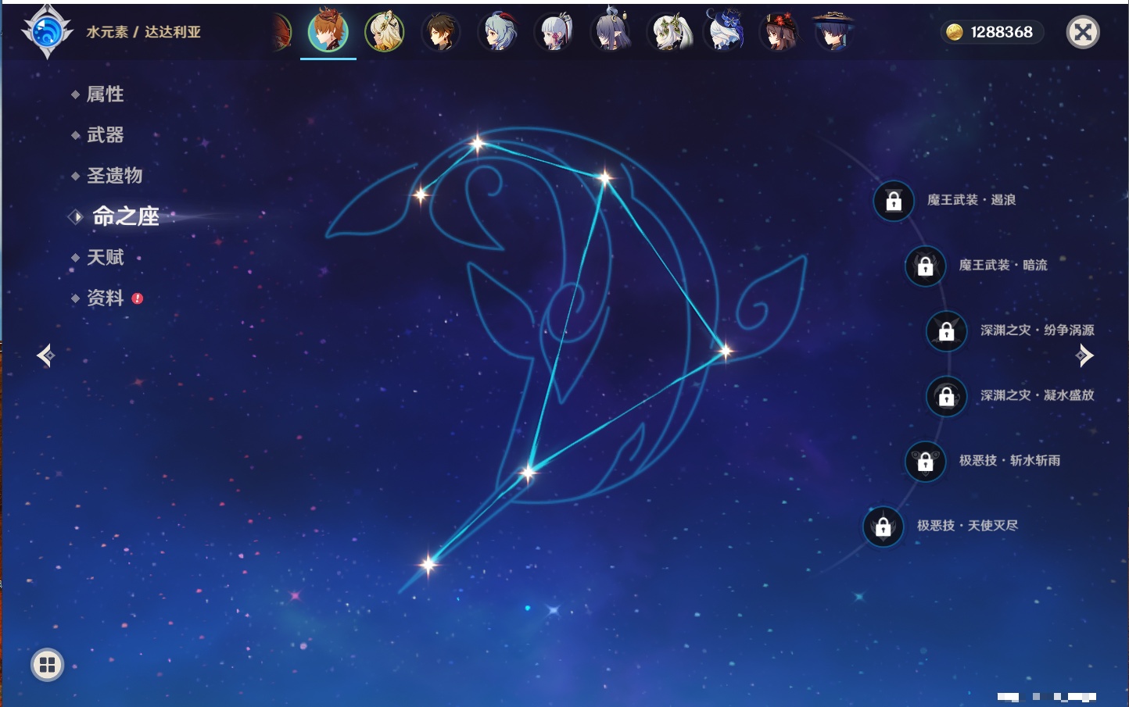
Task: Open the lock icon for 深渊之灾·纷争涡源
Action: pos(947,330)
